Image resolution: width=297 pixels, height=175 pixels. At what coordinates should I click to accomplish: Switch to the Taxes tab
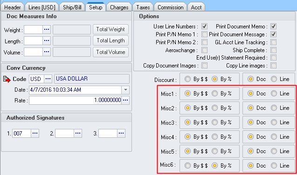(143, 7)
